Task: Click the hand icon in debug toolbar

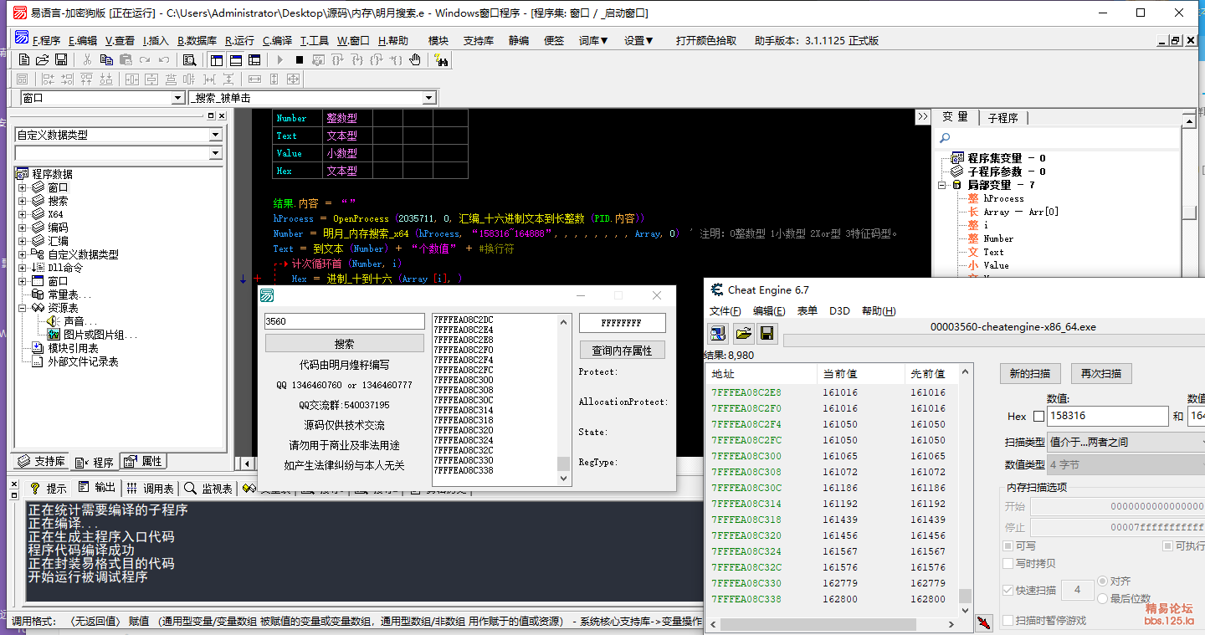Action: [x=415, y=59]
